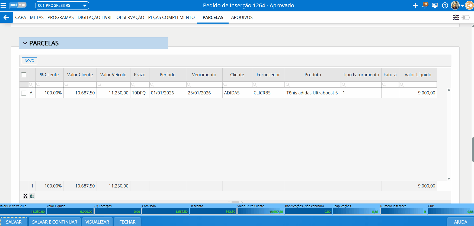The height and width of the screenshot is (226, 474).
Task: Open the notifications bell icon
Action: pyautogui.click(x=425, y=5)
